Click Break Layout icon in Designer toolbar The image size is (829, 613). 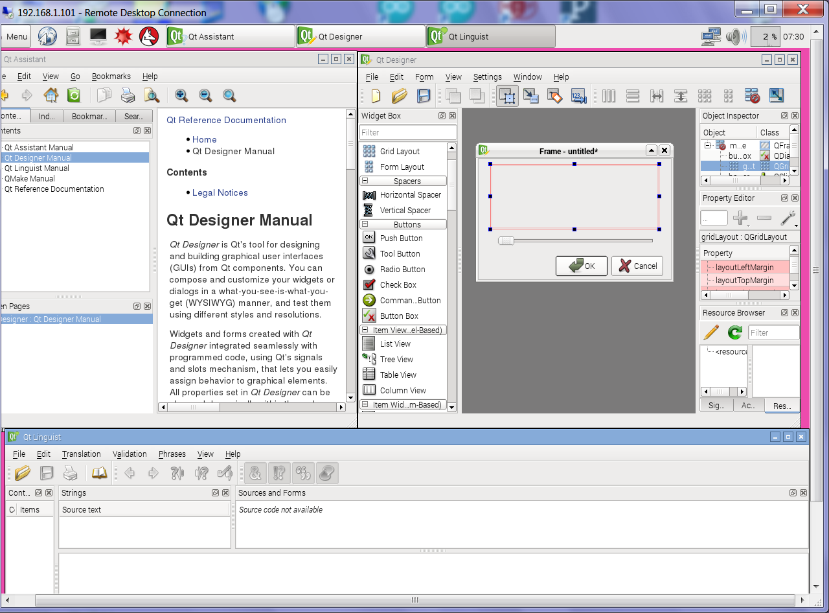coord(752,96)
